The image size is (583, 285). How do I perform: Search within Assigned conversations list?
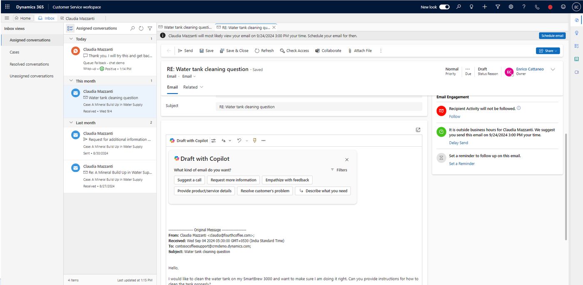[132, 28]
